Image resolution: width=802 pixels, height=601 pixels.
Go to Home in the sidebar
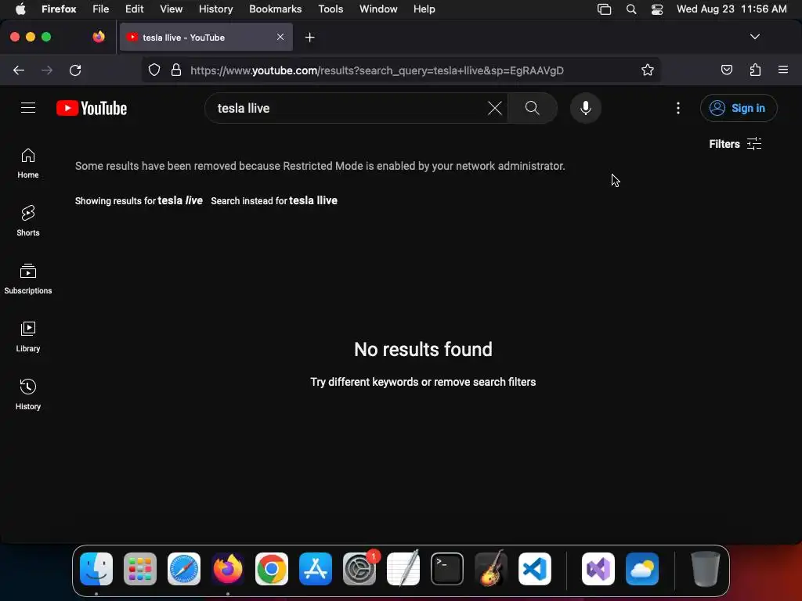click(28, 164)
